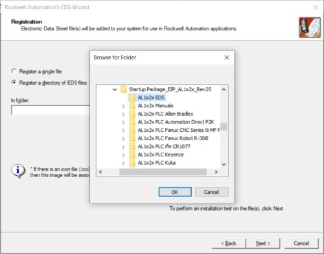Expand AL1x2x PLC Fanuc CNC Series folder
The width and height of the screenshot is (324, 254).
click(x=123, y=131)
